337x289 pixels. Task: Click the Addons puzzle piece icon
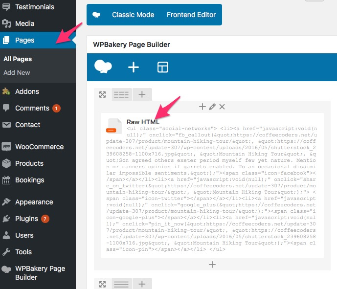(x=6, y=91)
